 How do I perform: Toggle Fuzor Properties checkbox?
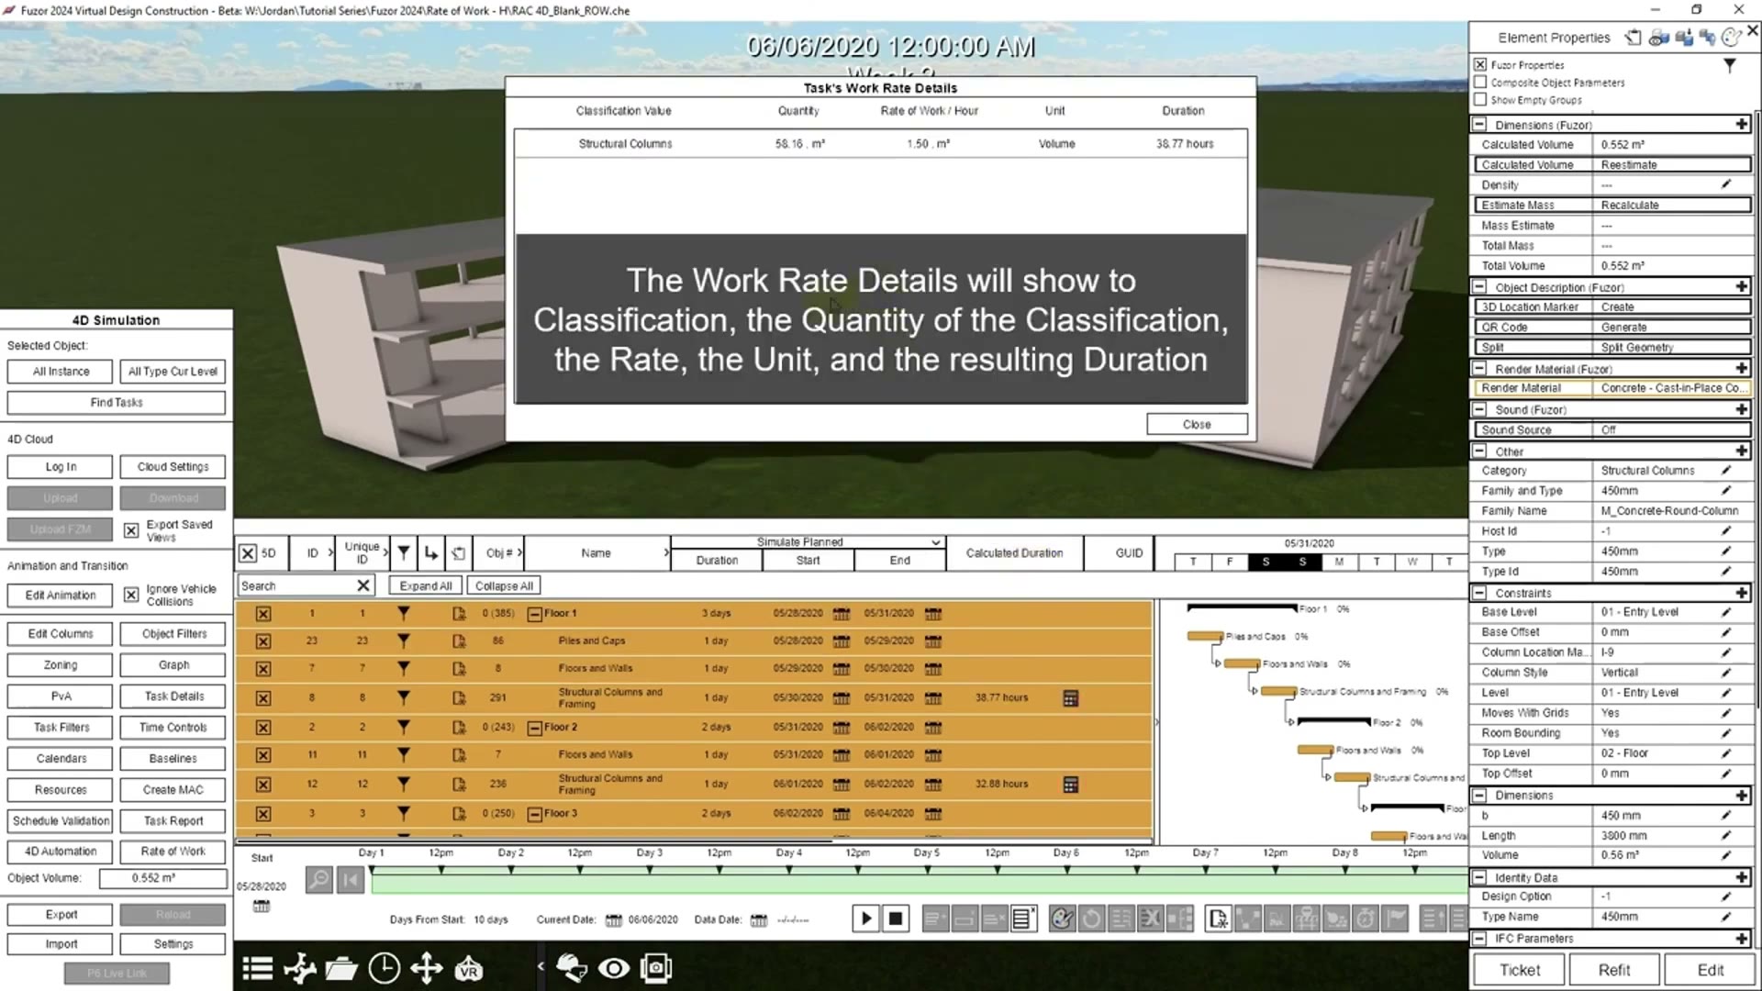tap(1480, 64)
